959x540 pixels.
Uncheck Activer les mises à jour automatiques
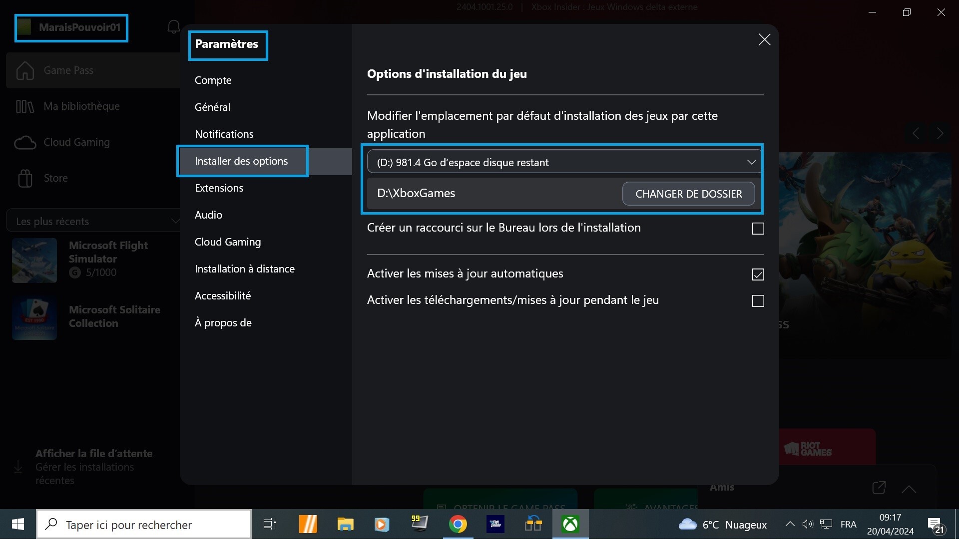coord(758,274)
